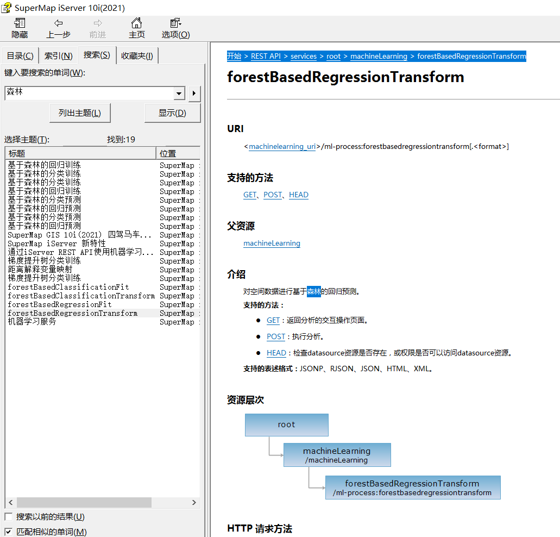560x537 pixels.
Task: Toggle 搜索以前的结果 checkbox
Action: point(9,517)
